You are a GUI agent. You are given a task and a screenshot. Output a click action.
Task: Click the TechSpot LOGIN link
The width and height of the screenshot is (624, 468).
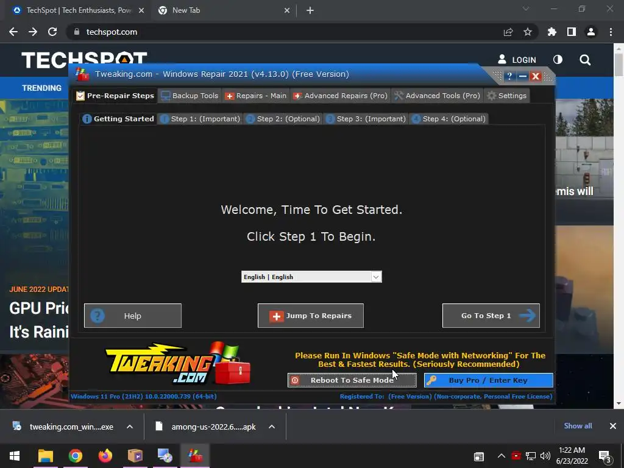coord(517,60)
